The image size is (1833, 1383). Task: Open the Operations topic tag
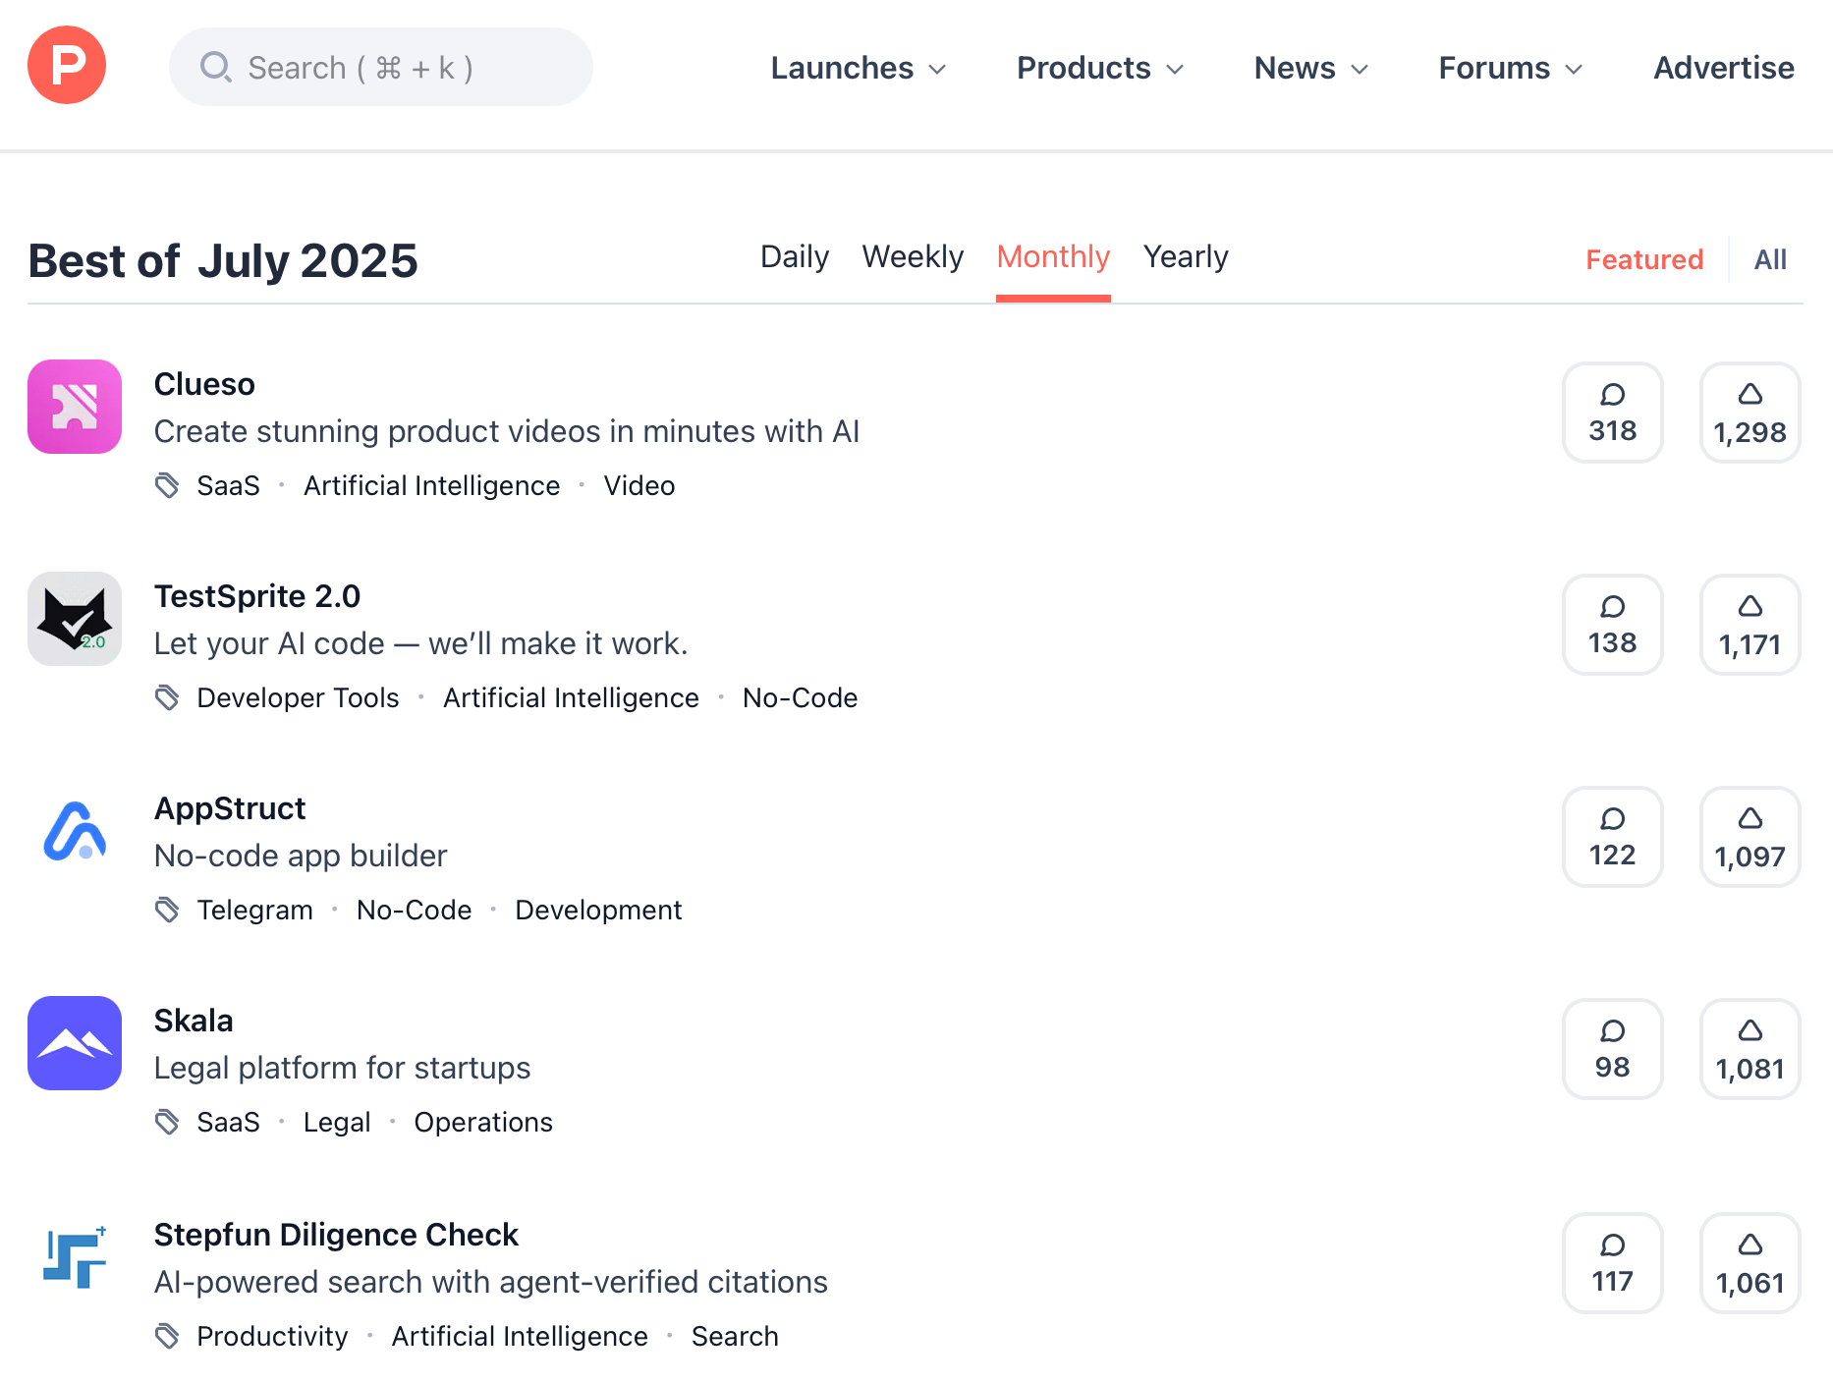pos(483,1122)
